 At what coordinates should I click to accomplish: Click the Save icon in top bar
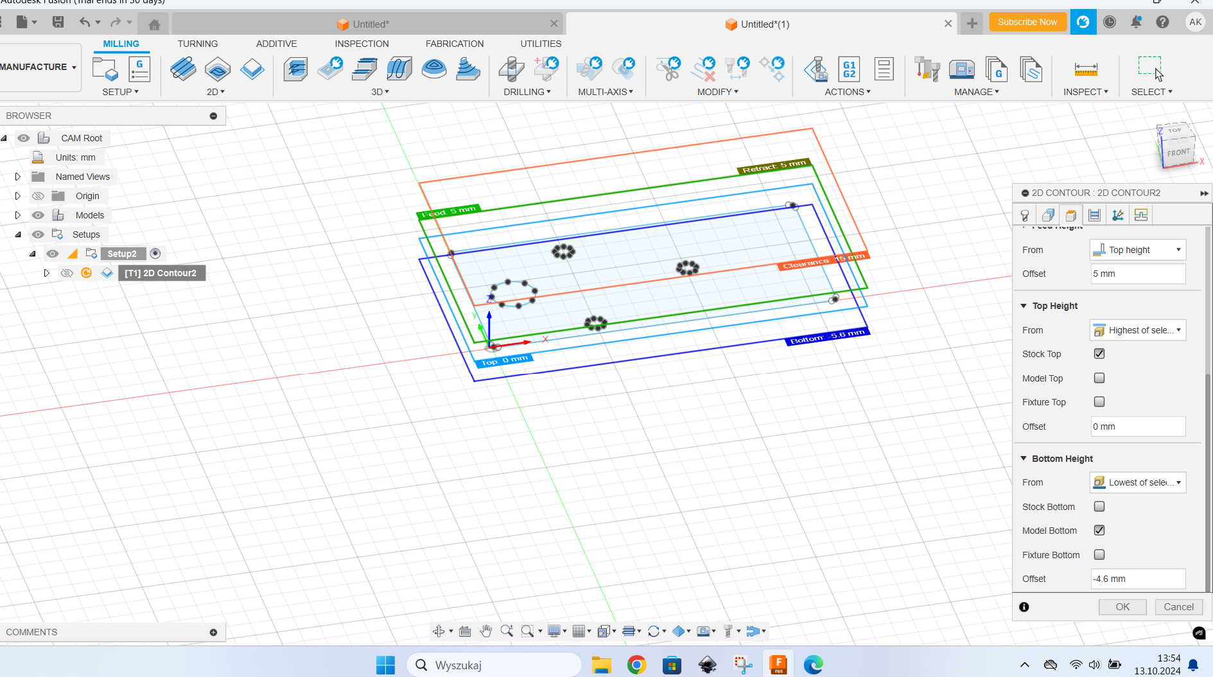58,22
